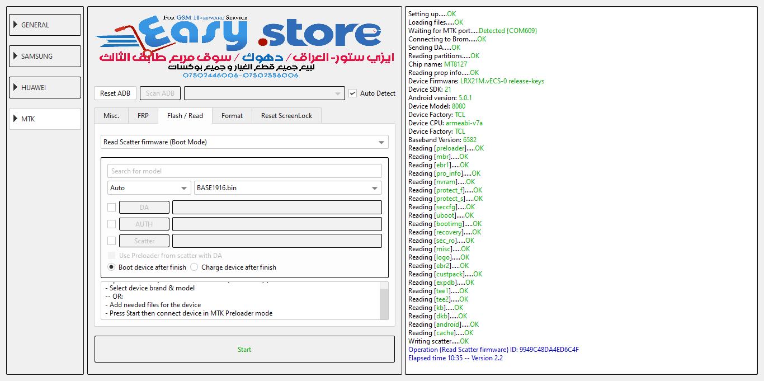Click the Operation ID log line

click(x=493, y=350)
